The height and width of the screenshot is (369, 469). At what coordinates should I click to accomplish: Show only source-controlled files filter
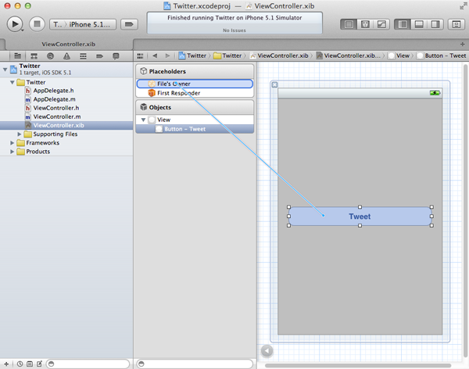pos(30,364)
